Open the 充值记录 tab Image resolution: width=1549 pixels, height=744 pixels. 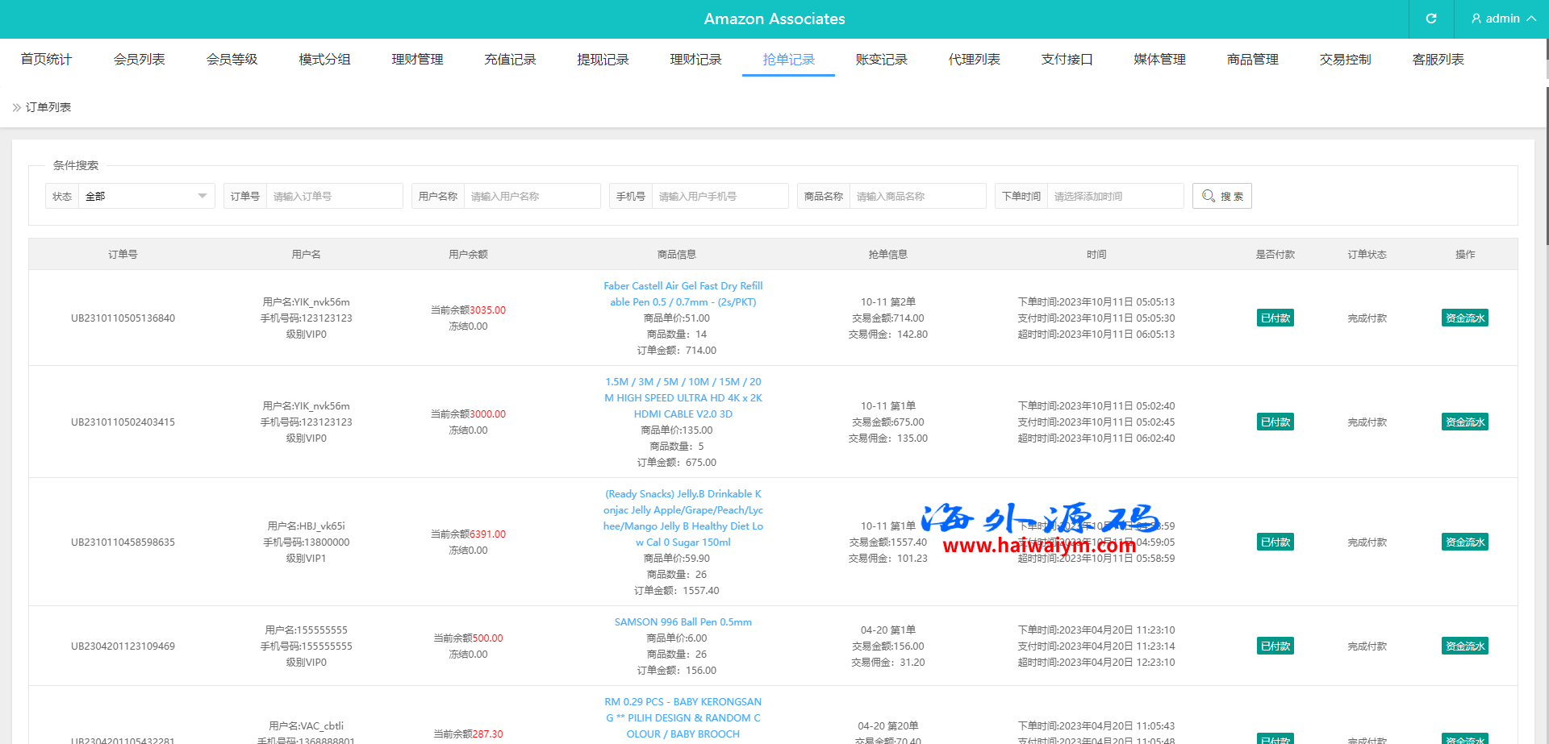click(x=510, y=60)
